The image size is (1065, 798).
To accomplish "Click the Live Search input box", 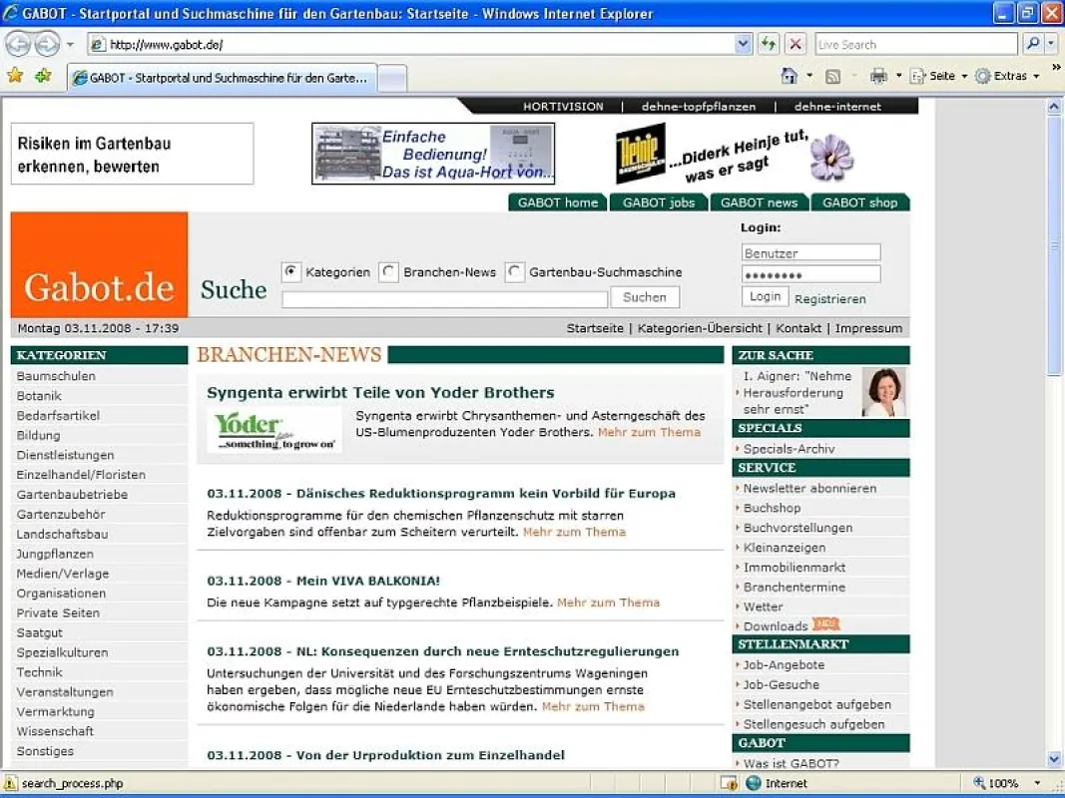I will pos(915,45).
